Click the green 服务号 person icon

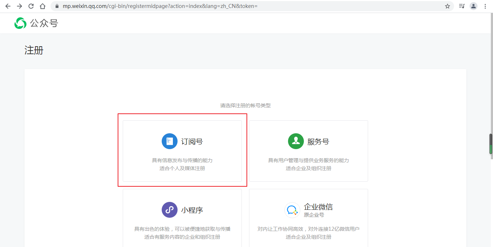[296, 141]
